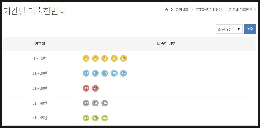This screenshot has height=128, width=260.
Task: Click blue ball number 13
Action: (95, 73)
